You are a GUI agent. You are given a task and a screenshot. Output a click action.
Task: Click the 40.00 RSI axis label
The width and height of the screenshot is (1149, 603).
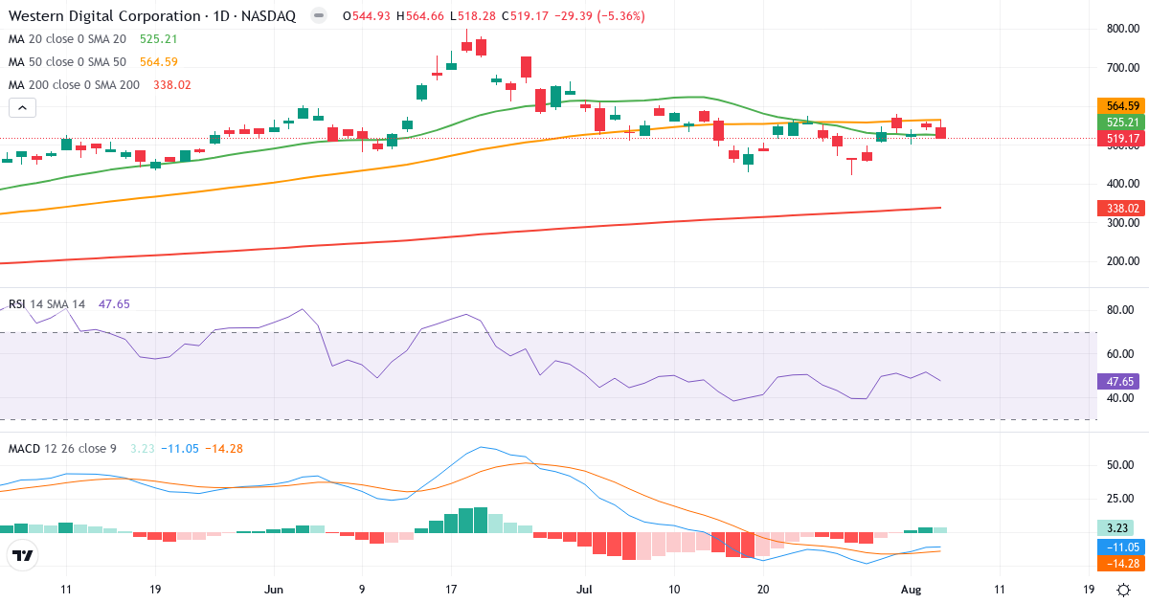(1118, 398)
